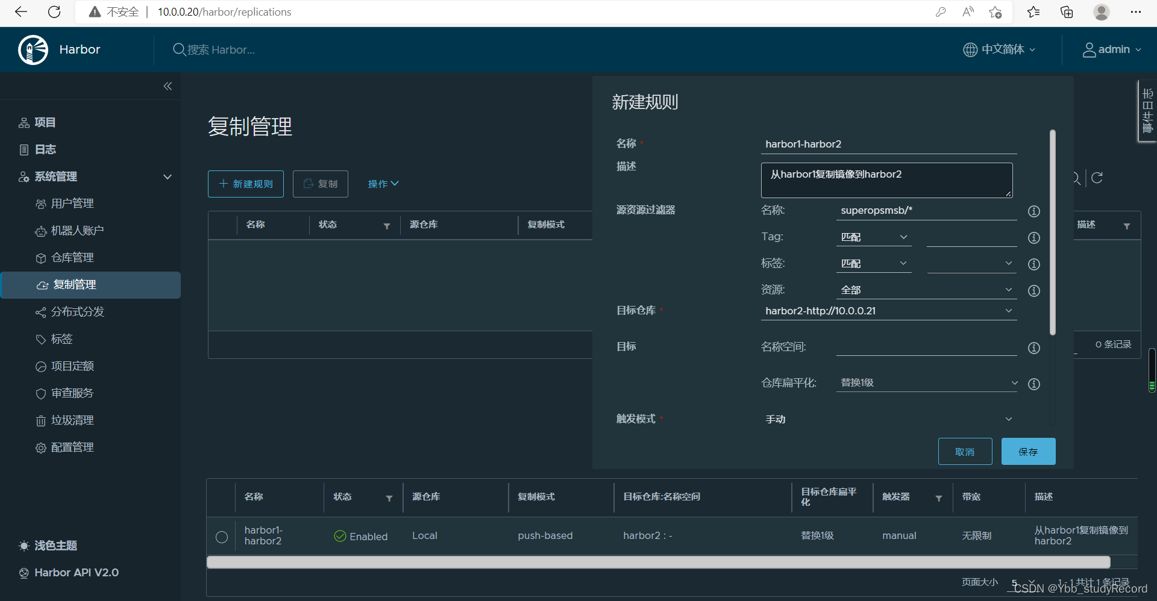Image resolution: width=1157 pixels, height=601 pixels.
Task: Click 取消 to cancel the rule
Action: click(x=965, y=452)
